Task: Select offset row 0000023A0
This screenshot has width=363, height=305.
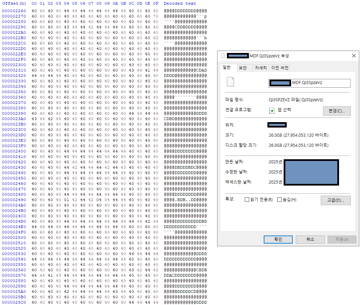Action: (x=14, y=119)
